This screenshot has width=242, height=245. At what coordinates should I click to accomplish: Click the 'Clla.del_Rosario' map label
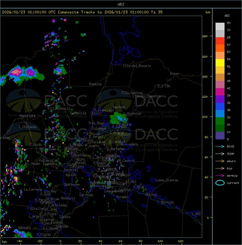pyautogui.click(x=137, y=66)
